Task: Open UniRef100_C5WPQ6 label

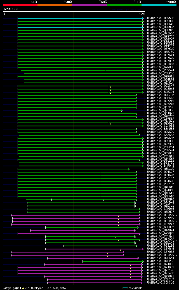Action: click(x=161, y=74)
